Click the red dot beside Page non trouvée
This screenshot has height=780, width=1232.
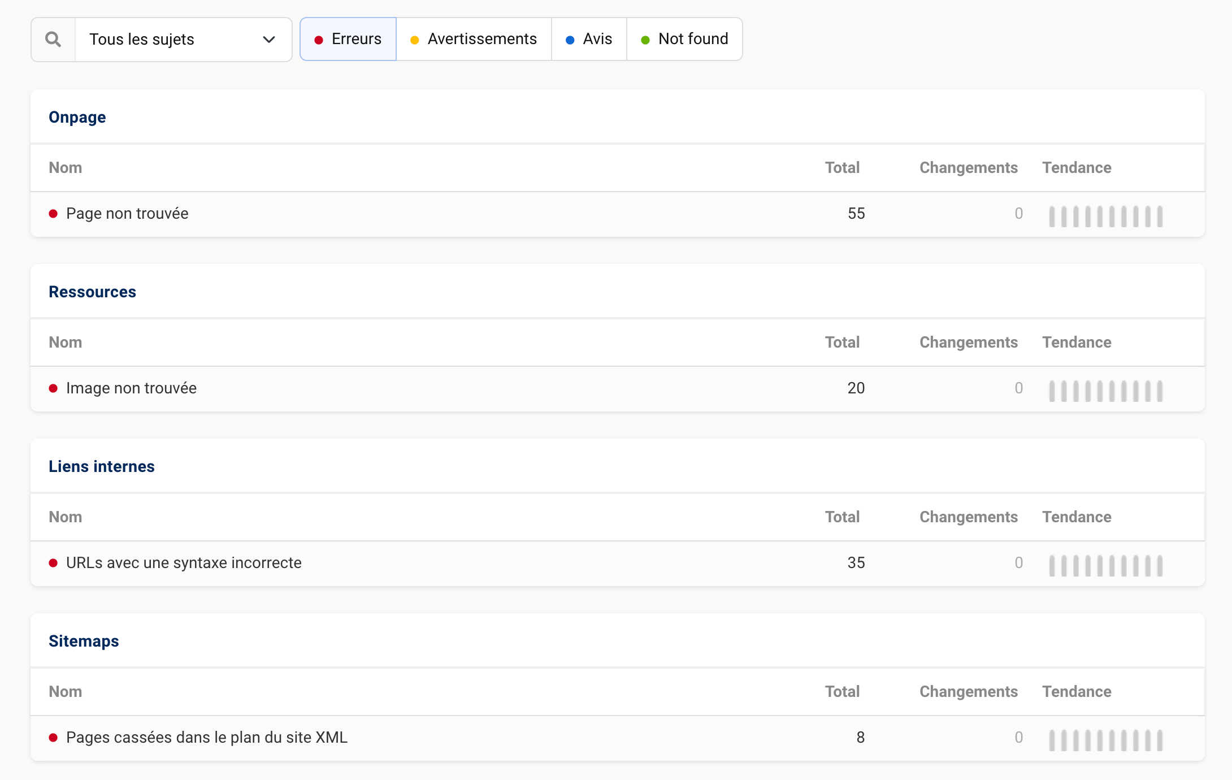point(53,214)
